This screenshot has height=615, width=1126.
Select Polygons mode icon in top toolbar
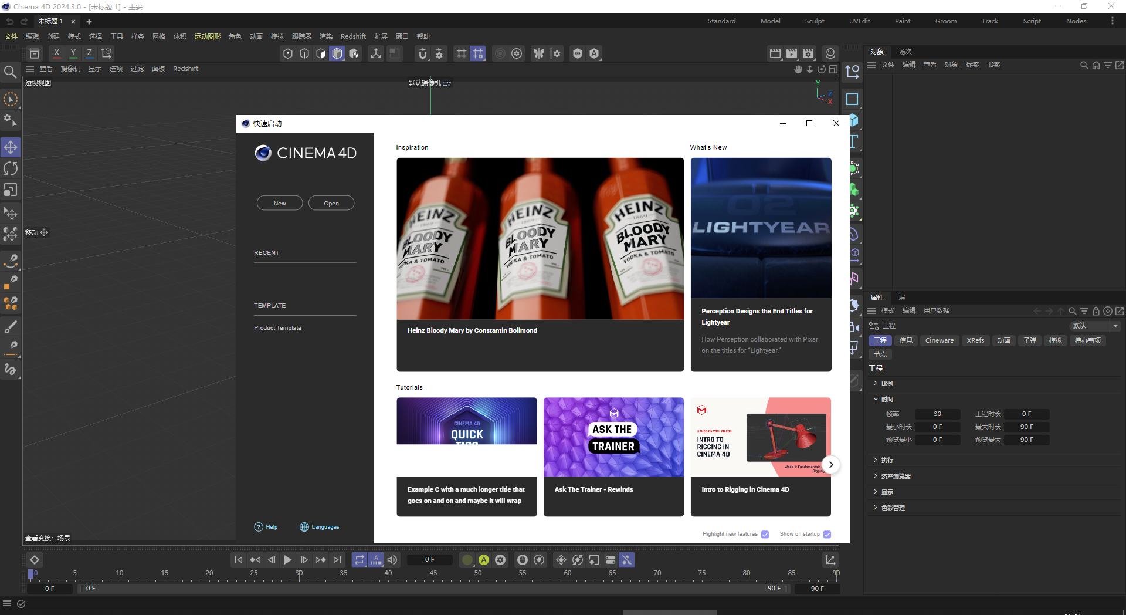click(x=321, y=53)
